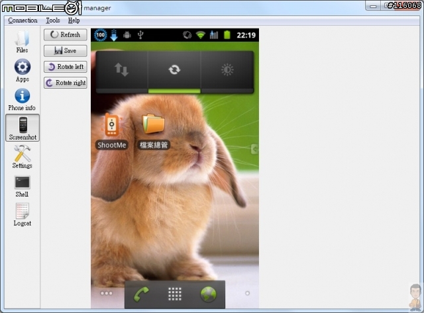Minimize the manager window

click(x=373, y=6)
